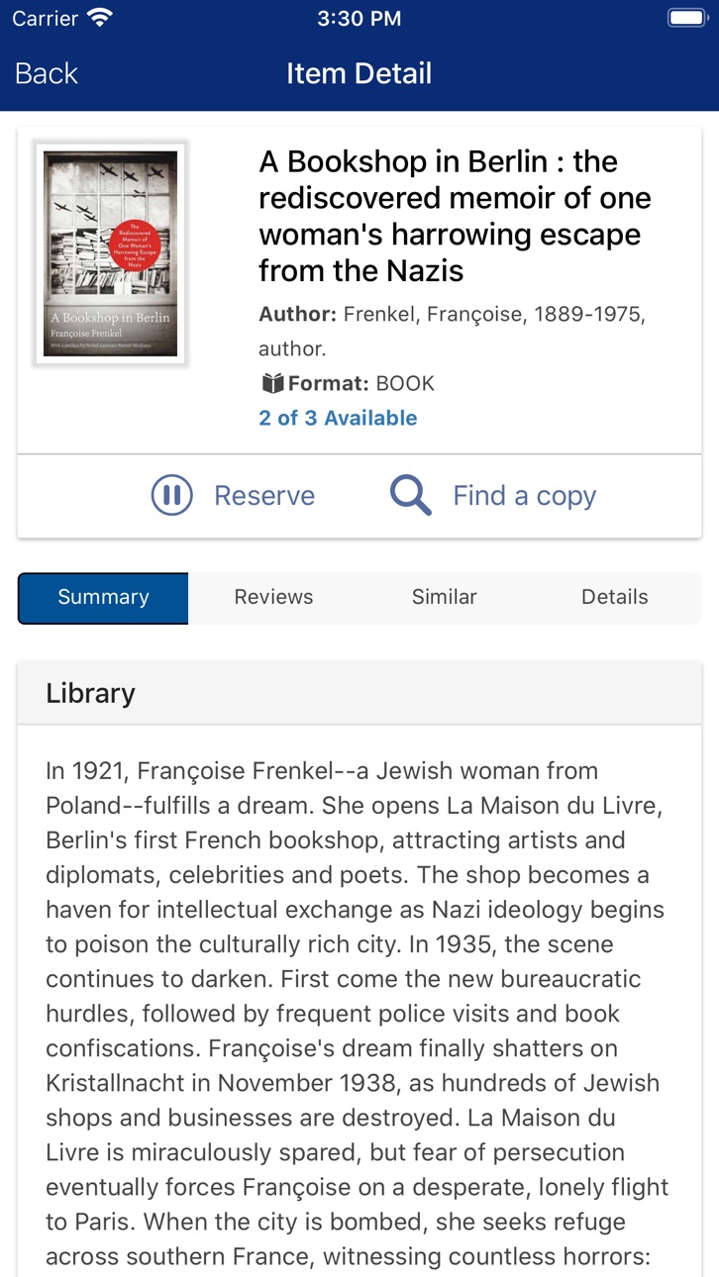Show the Details tab
The height and width of the screenshot is (1277, 719).
[x=615, y=597]
